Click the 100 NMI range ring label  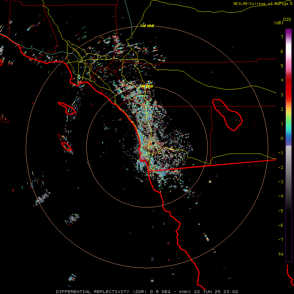147,26
